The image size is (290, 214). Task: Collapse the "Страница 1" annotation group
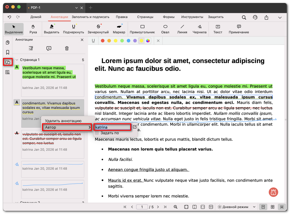coord(17,60)
